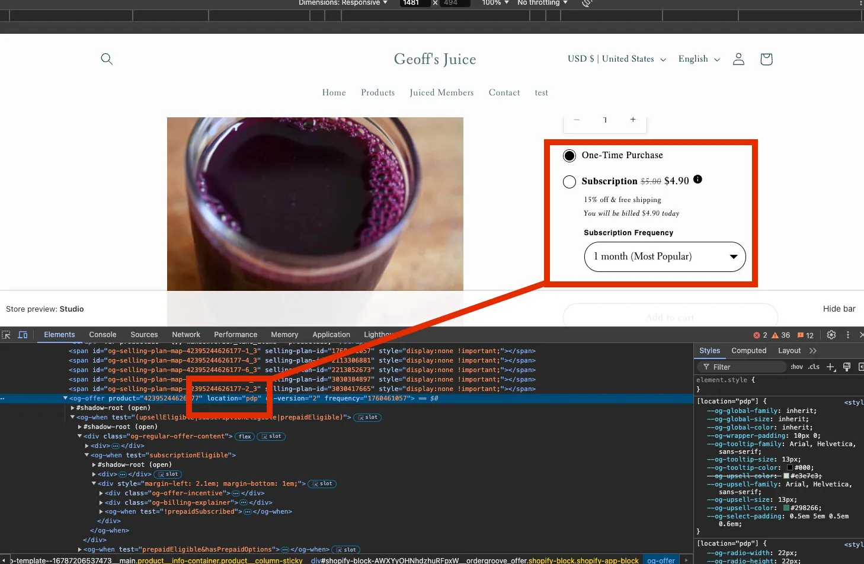Open the No throttling dropdown
The image size is (864, 564).
pyautogui.click(x=542, y=3)
